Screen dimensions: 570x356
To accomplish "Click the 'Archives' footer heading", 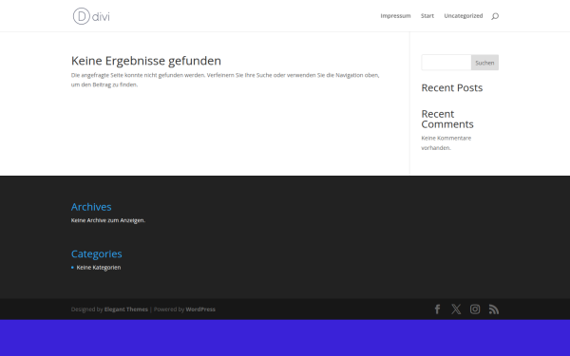I will 91,207.
